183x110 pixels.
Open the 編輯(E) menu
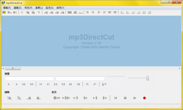pyautogui.click(x=18, y=8)
